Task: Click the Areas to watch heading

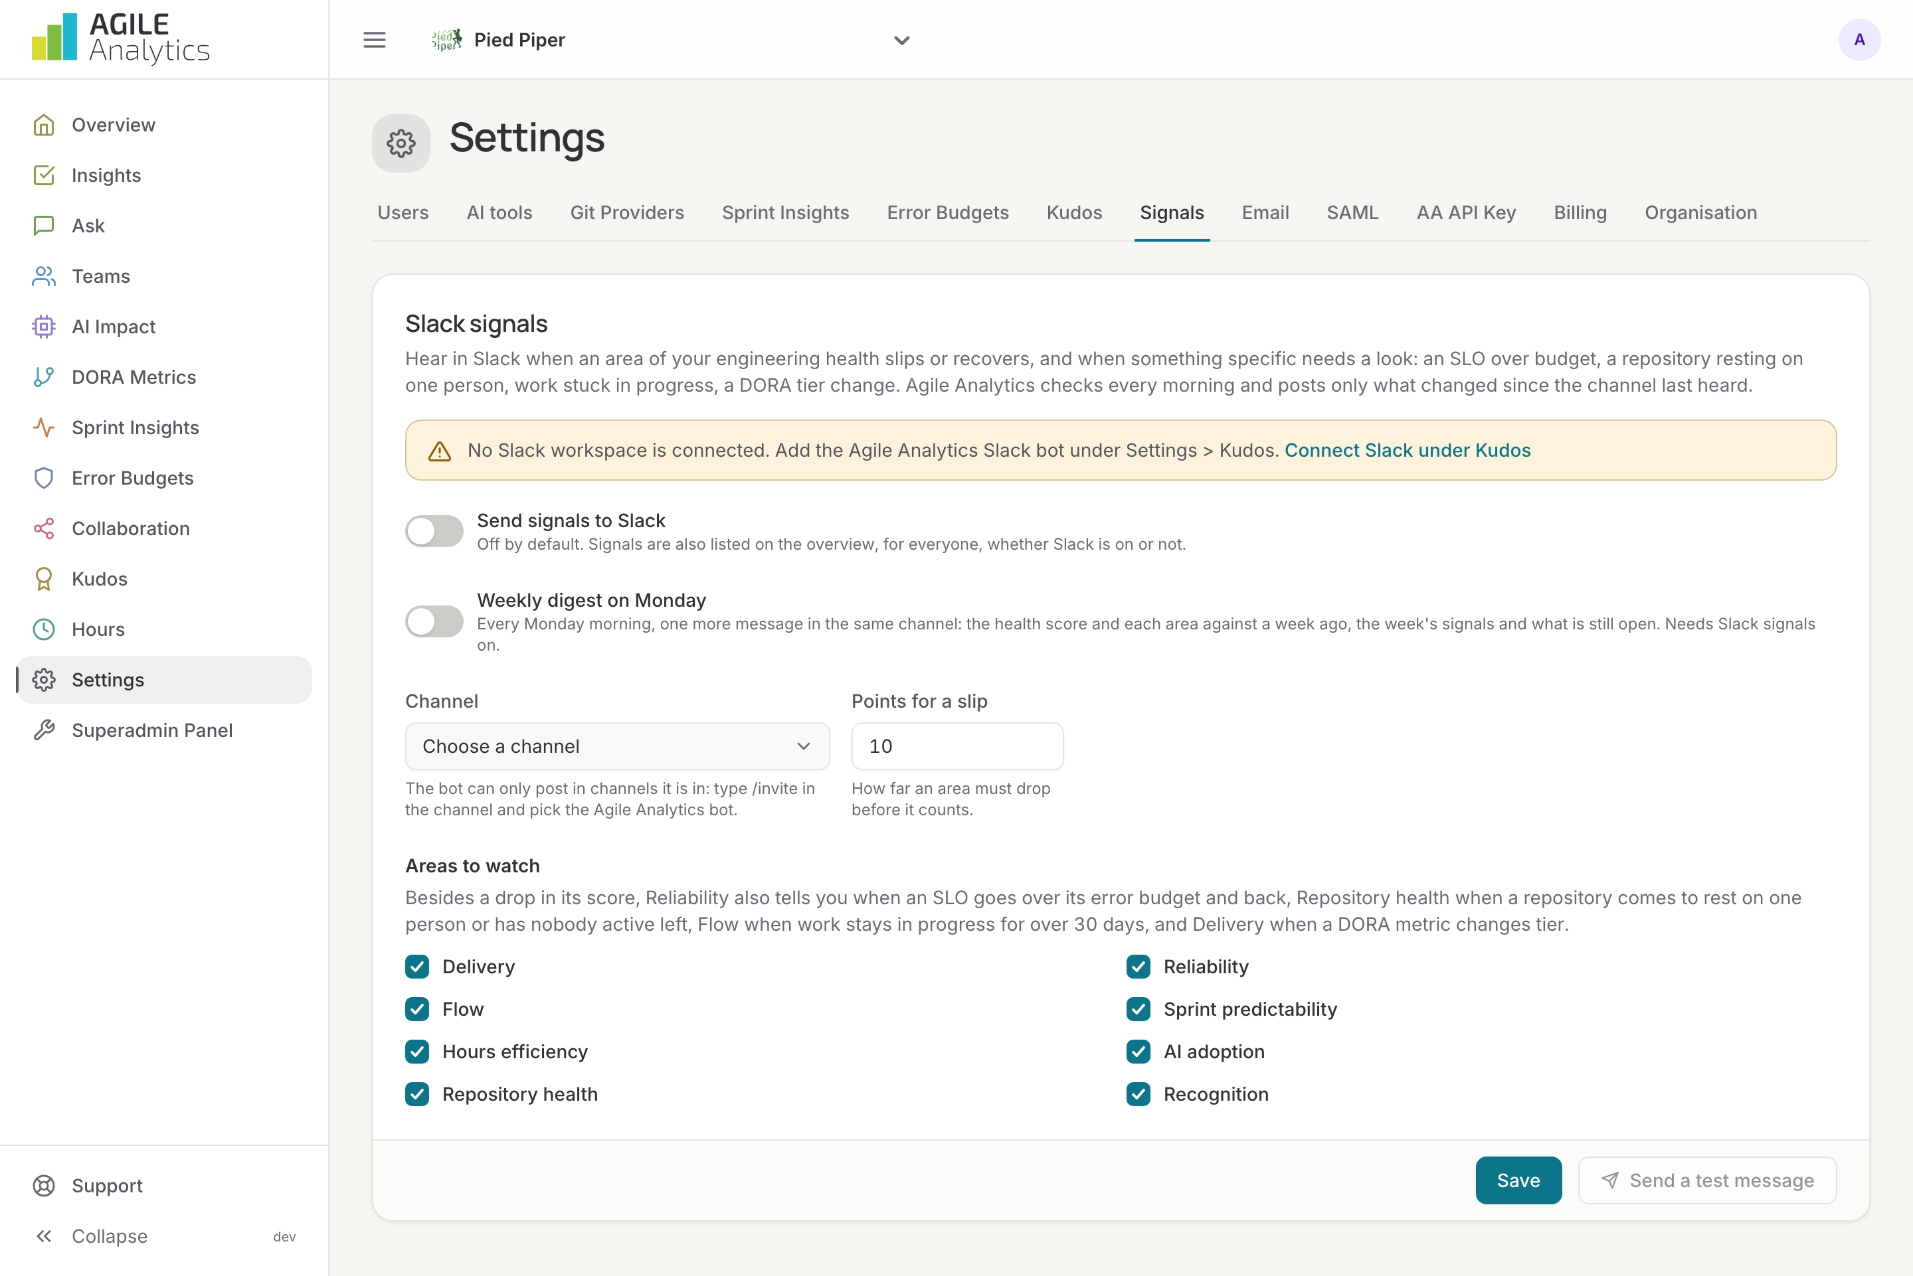Action: point(472,866)
